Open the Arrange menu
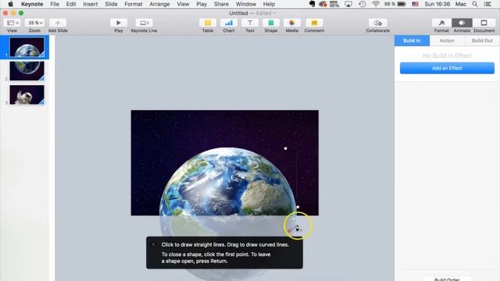The width and height of the screenshot is (500, 281). tap(159, 4)
